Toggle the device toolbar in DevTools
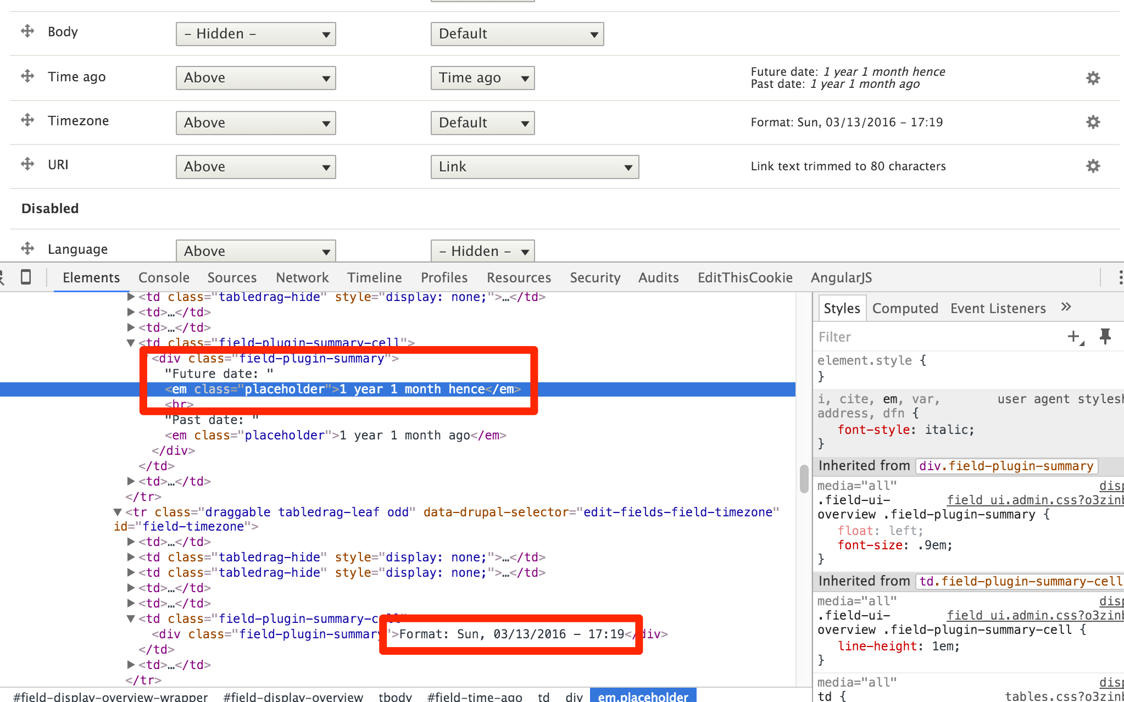 pyautogui.click(x=25, y=277)
